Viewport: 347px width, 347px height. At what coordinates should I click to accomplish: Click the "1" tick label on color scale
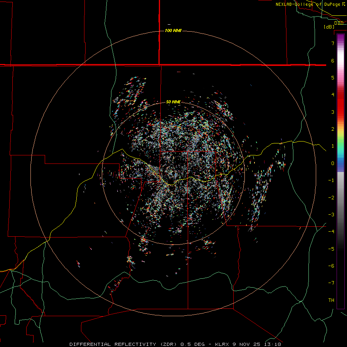333,146
